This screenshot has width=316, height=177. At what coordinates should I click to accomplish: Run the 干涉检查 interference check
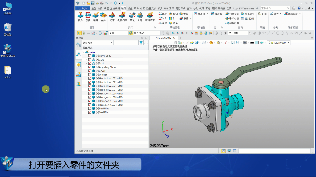point(232,18)
